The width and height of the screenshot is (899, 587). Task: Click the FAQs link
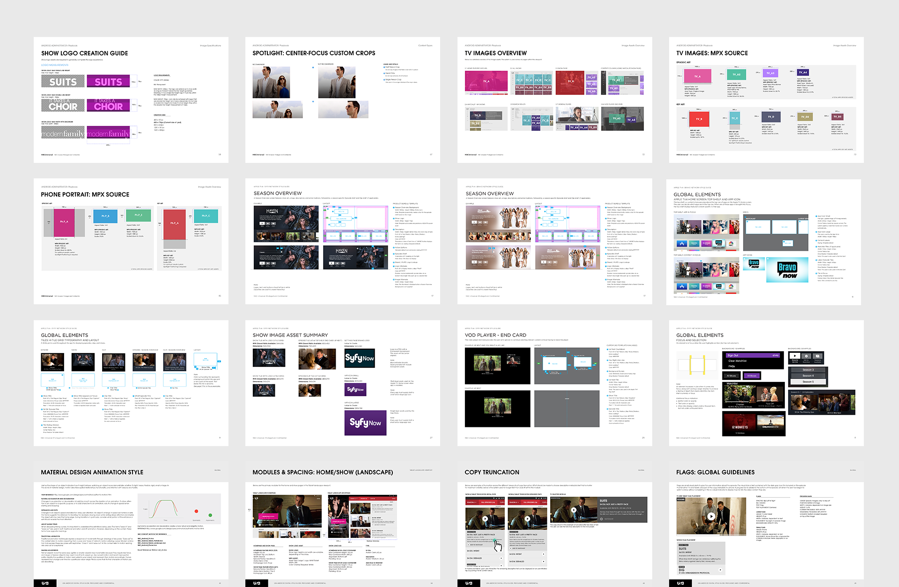[x=731, y=366]
